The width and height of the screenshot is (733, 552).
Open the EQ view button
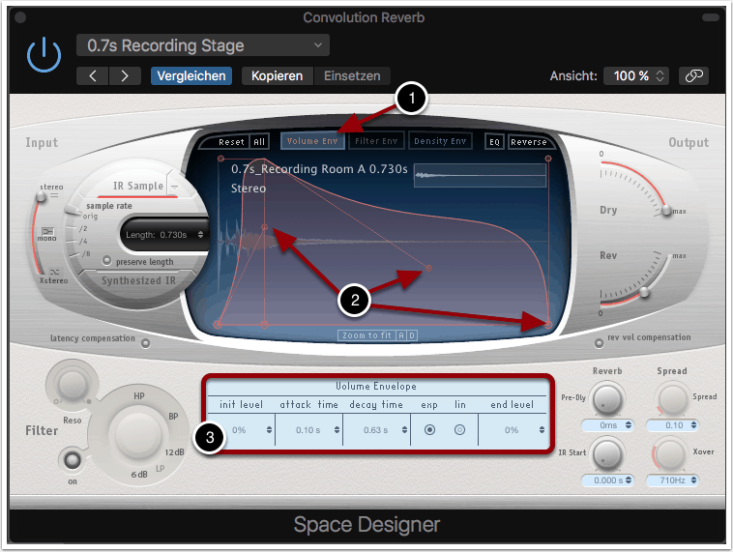tap(494, 141)
